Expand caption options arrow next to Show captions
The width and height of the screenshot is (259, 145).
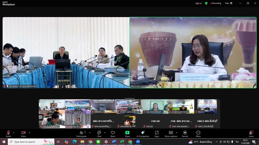coord(176,132)
